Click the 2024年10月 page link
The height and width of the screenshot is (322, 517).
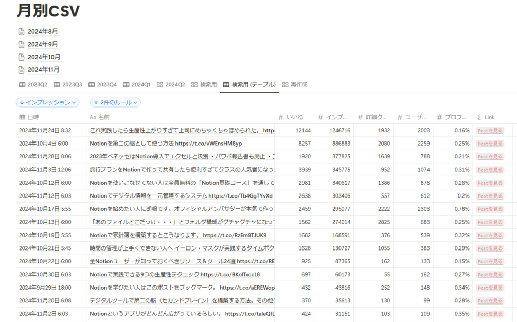point(44,57)
